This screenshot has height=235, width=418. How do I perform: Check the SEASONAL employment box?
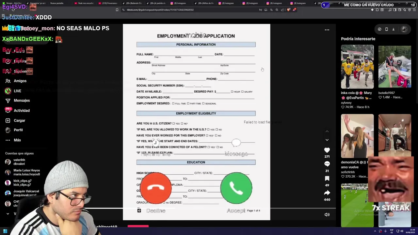coord(203,103)
